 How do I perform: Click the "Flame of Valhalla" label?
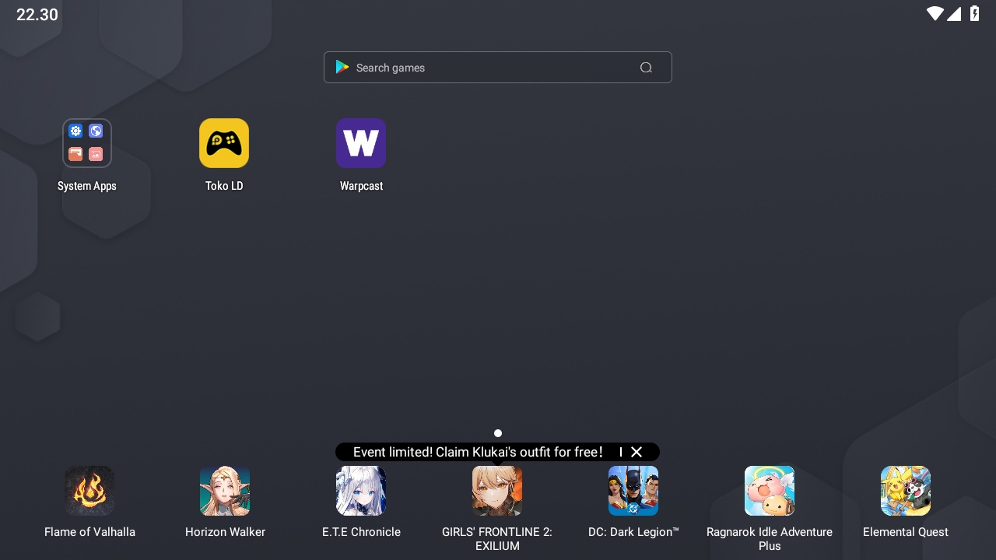pos(89,532)
